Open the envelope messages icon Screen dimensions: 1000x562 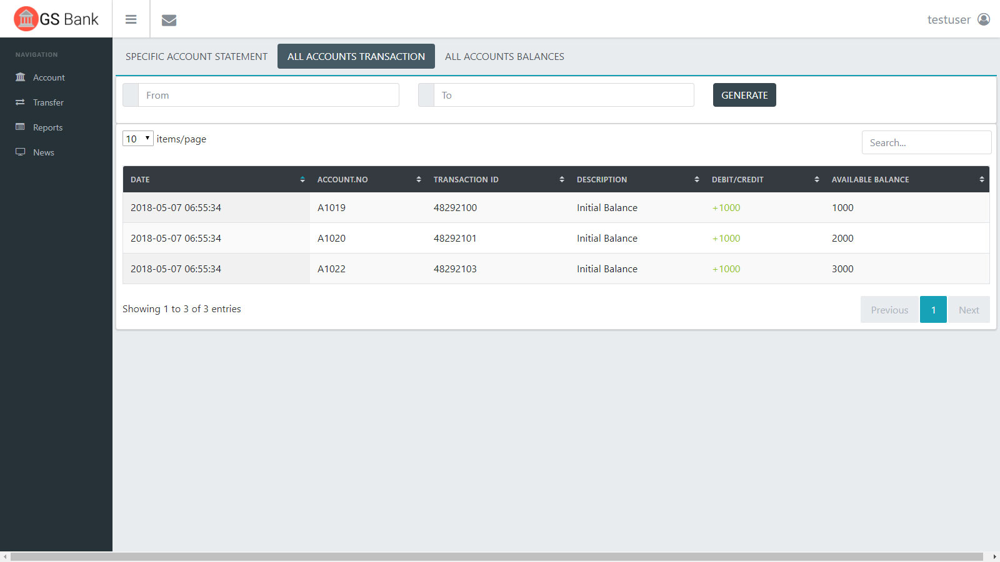169,20
